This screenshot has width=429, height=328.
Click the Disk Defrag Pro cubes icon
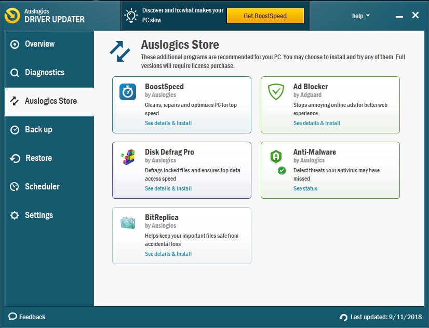click(x=128, y=157)
